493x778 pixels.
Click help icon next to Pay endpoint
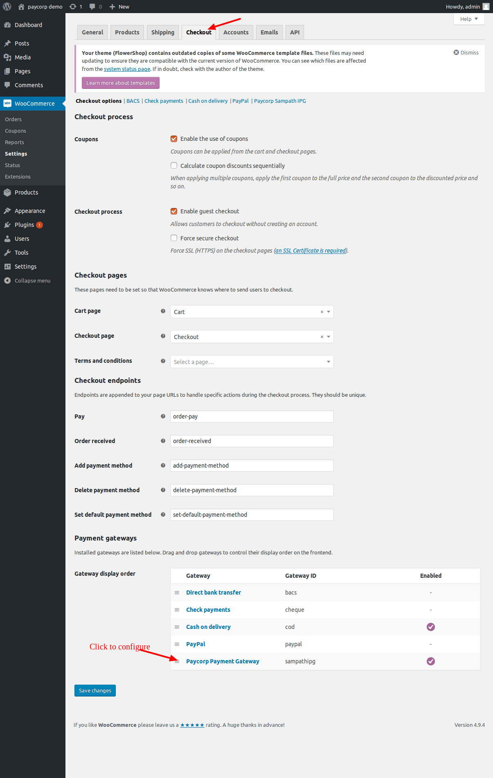tap(163, 416)
